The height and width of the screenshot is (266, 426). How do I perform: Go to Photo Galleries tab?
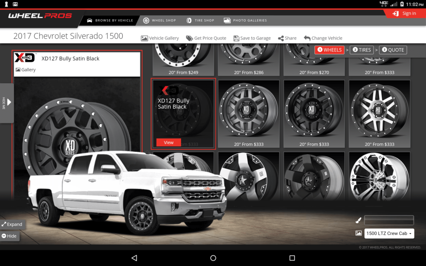coord(245,20)
